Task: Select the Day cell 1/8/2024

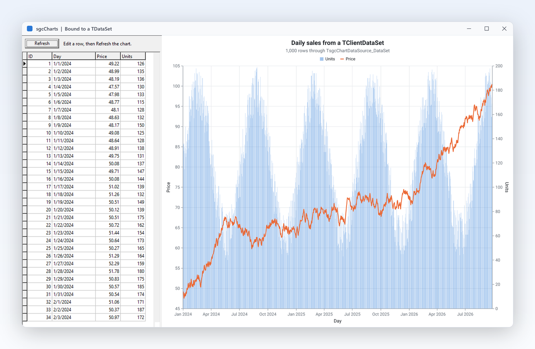Action: (74, 118)
